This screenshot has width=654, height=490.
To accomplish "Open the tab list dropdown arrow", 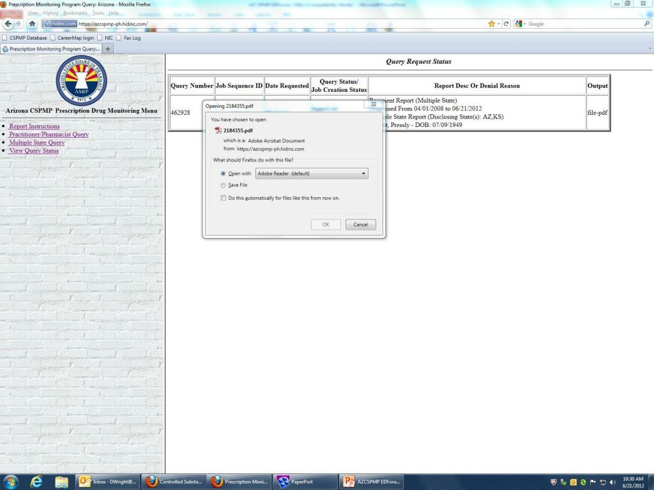I will click(650, 48).
